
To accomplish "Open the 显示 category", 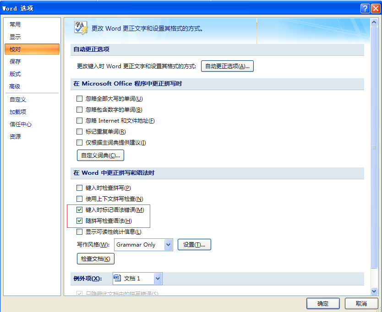I will (15, 37).
